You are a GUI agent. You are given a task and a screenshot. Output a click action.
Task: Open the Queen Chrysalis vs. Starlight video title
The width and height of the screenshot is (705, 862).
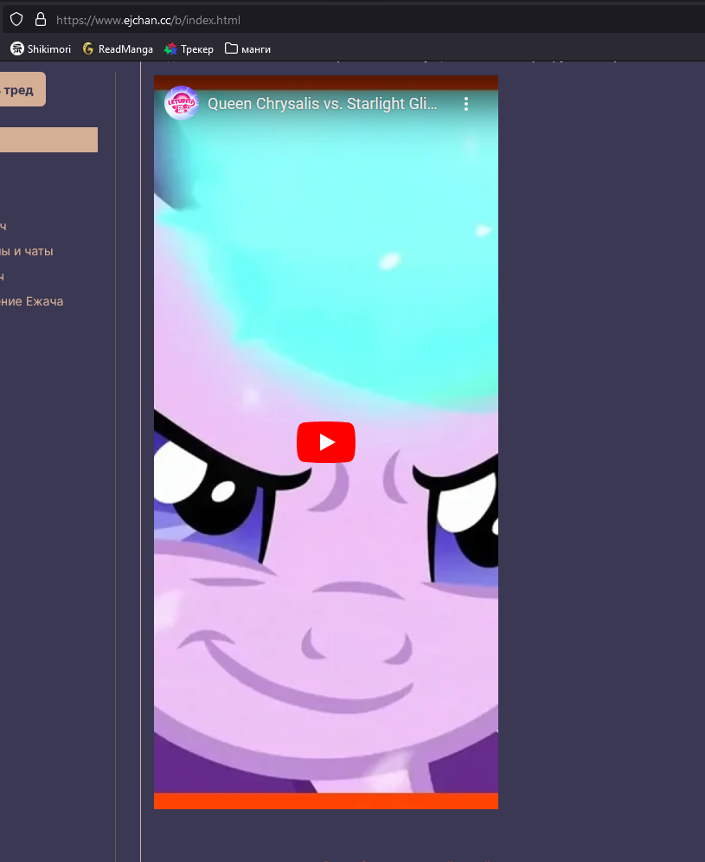point(323,104)
